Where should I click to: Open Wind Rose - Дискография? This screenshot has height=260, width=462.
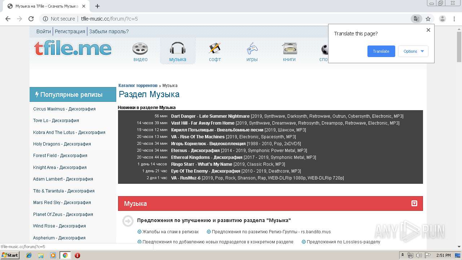coord(60,226)
